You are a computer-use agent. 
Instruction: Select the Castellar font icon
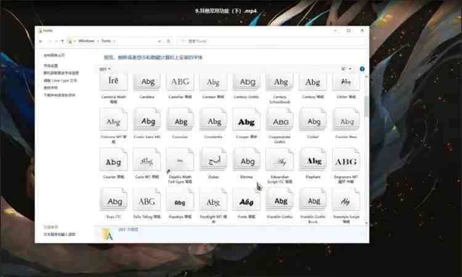(180, 82)
